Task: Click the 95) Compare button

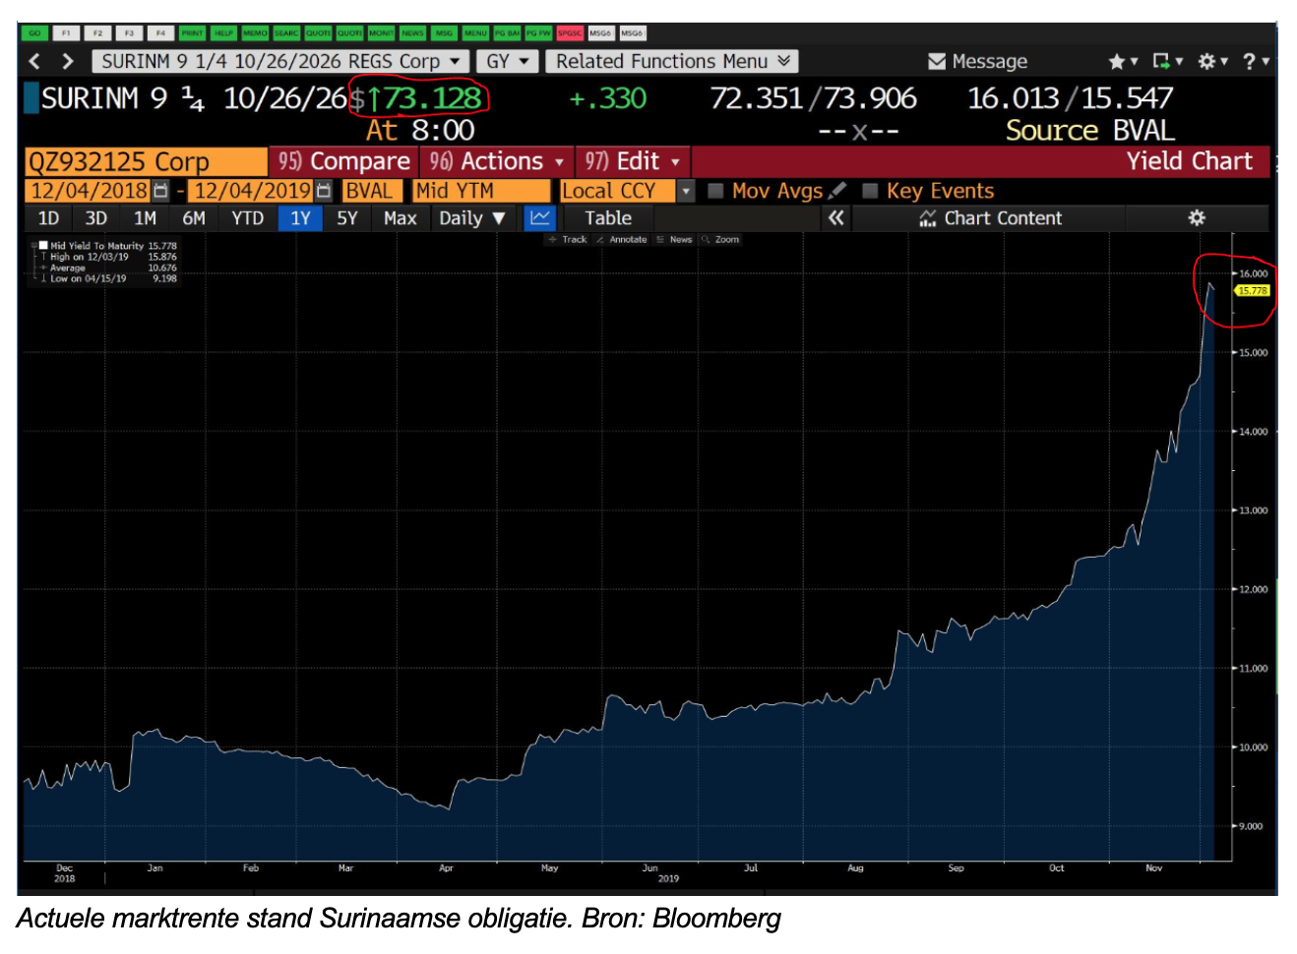Action: point(343,161)
